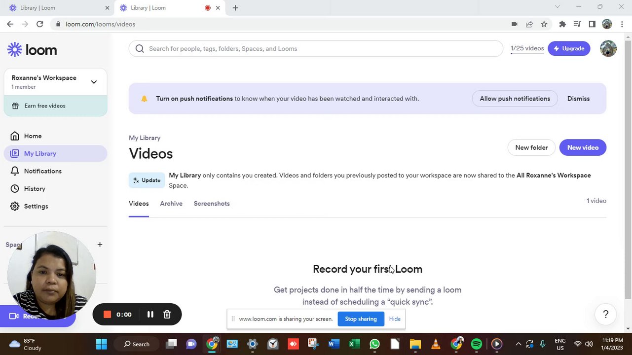This screenshot has height=355, width=632.
Task: Open Settings in the sidebar
Action: coord(36,206)
